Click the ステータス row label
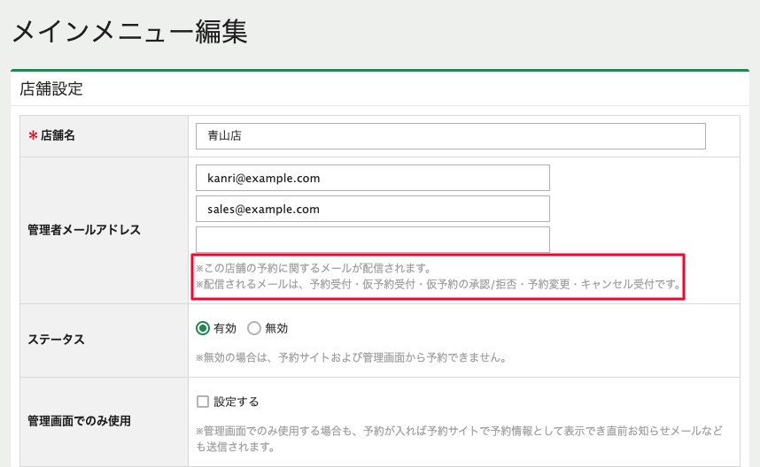The width and height of the screenshot is (760, 467). pos(57,340)
